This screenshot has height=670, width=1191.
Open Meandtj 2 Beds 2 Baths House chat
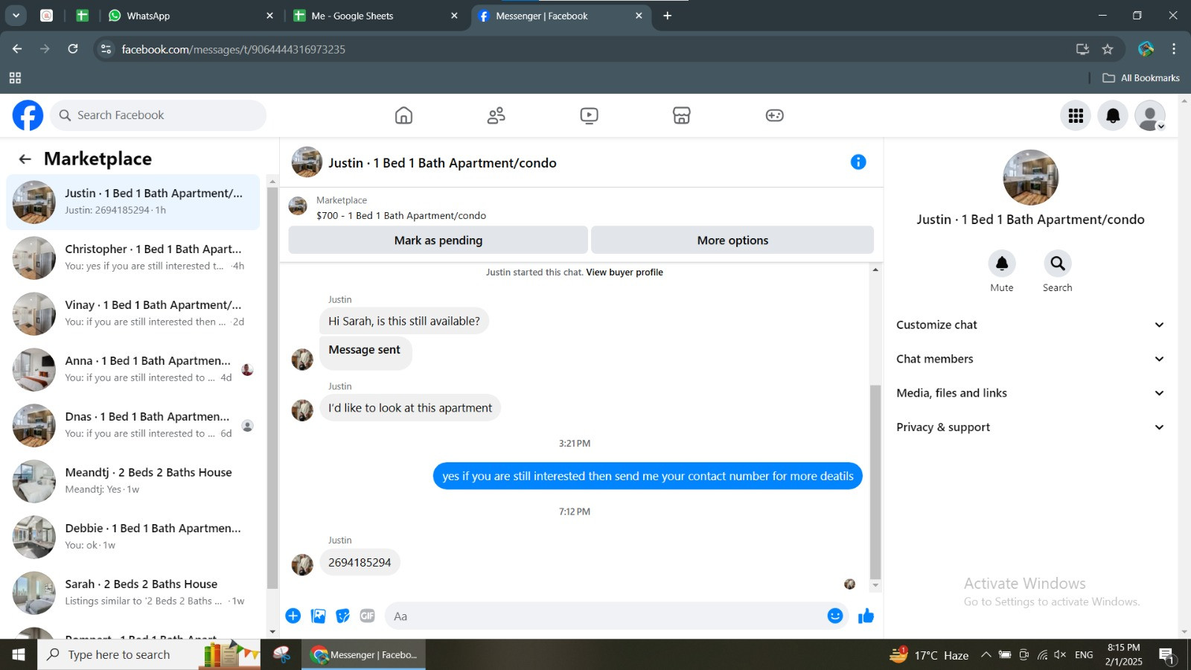click(x=134, y=481)
